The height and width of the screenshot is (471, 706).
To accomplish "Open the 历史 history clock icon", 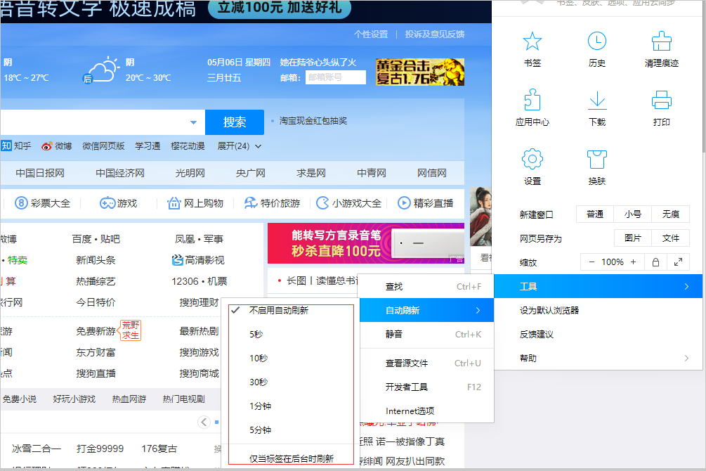I will 597,41.
